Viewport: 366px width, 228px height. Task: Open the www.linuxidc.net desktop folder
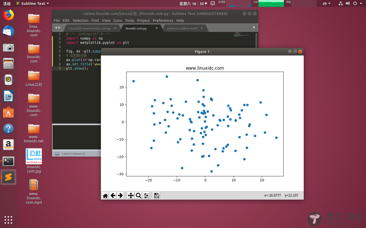(34, 133)
